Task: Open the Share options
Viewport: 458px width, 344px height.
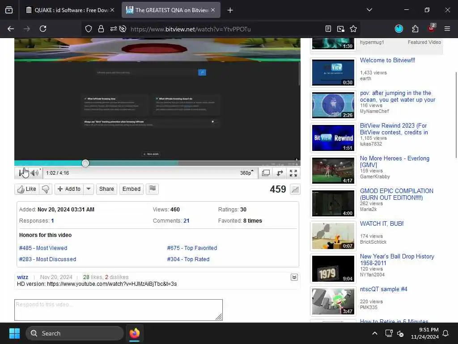Action: (x=106, y=189)
